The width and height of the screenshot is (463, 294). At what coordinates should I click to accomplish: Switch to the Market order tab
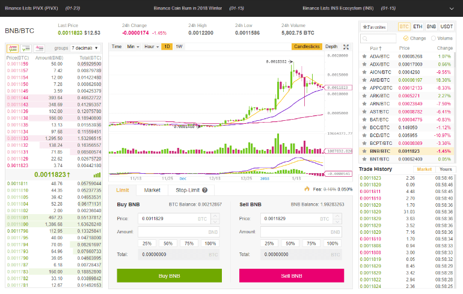(x=152, y=190)
